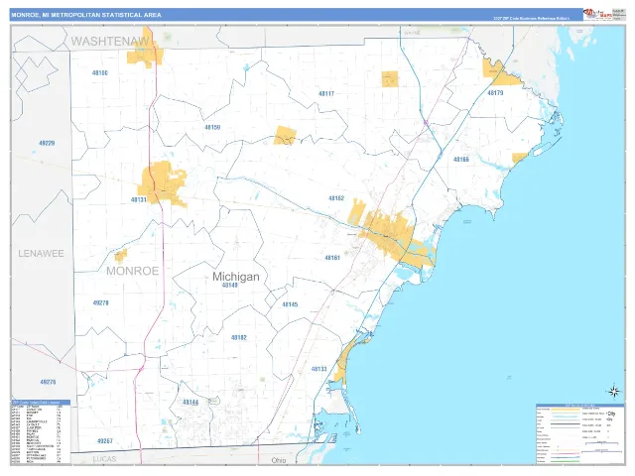Click the WASHTENAW county label

click(x=110, y=42)
